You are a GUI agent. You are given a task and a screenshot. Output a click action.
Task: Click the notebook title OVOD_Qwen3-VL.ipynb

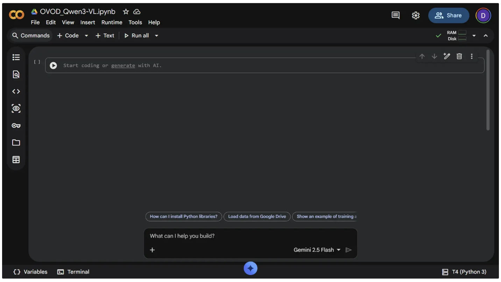click(77, 12)
